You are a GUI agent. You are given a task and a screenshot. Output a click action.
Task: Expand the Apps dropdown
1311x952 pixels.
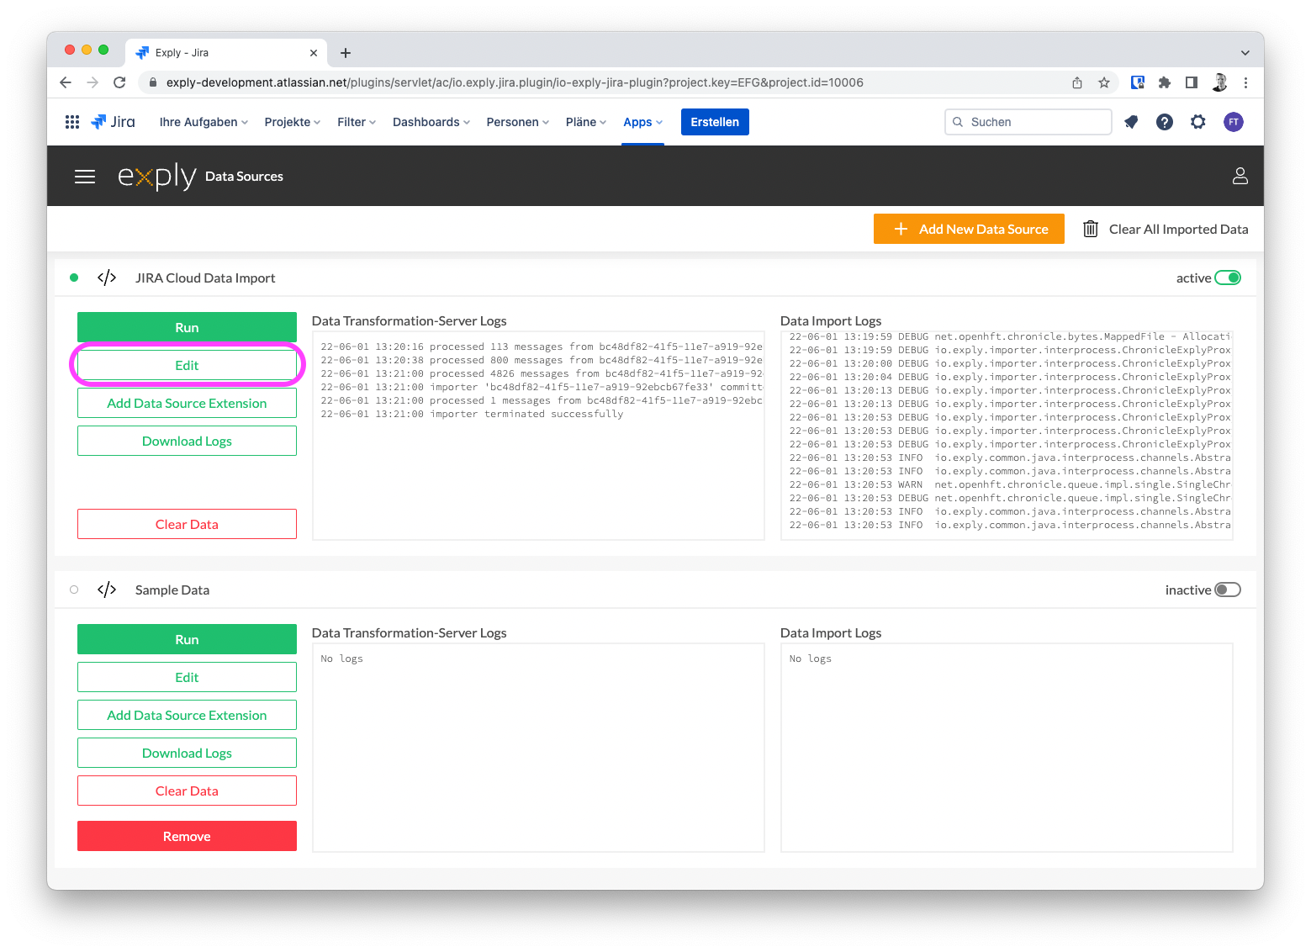pos(643,122)
